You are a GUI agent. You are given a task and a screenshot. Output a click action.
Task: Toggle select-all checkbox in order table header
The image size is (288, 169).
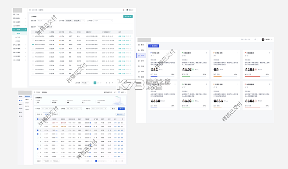(38, 119)
